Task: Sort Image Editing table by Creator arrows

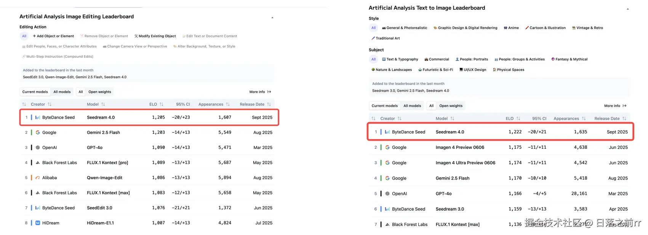Action: coord(50,104)
